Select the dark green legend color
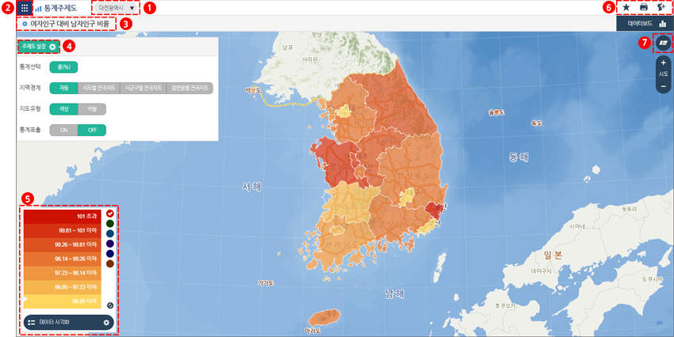674x337 pixels. (x=110, y=223)
